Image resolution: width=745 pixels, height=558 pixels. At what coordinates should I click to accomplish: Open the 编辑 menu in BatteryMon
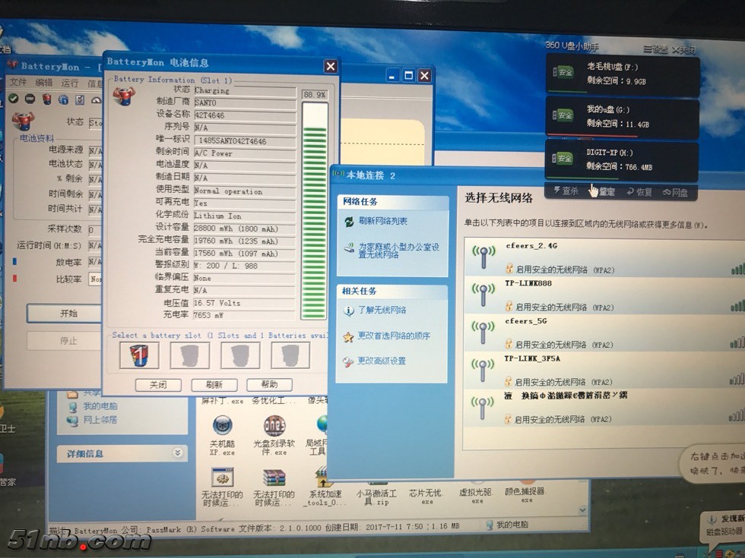coord(43,83)
